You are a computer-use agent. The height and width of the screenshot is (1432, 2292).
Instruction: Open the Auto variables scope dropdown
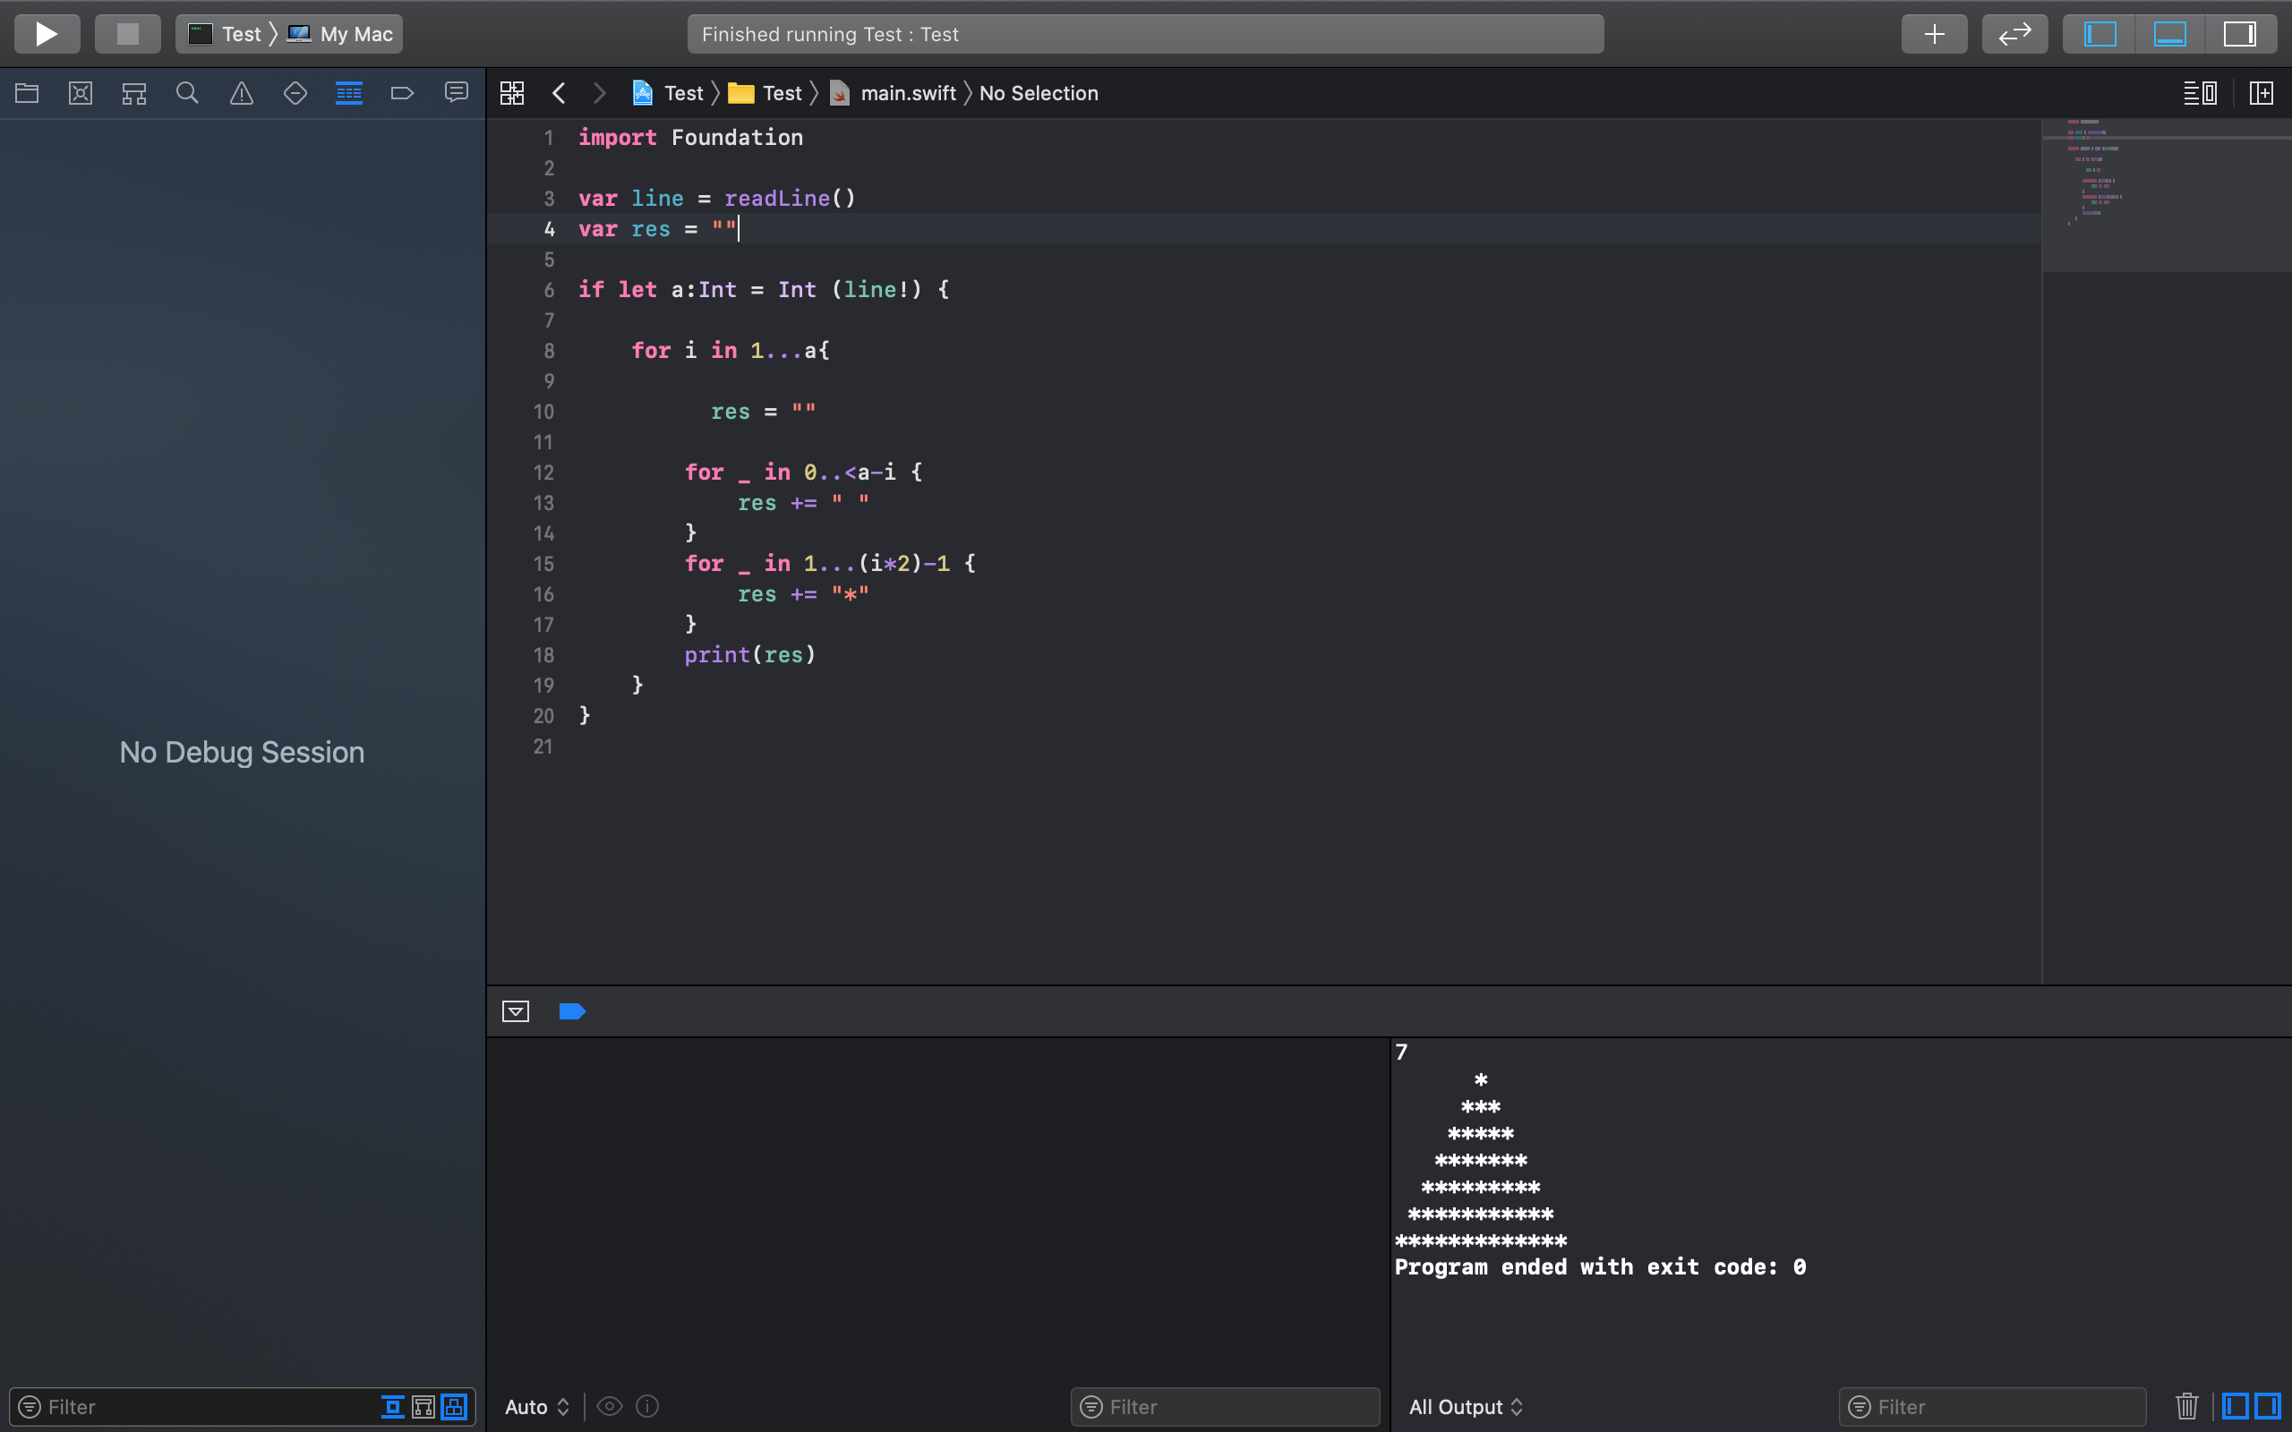[x=536, y=1406]
